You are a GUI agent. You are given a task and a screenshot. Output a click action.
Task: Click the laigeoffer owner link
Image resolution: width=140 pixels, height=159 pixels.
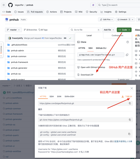pos(19,5)
